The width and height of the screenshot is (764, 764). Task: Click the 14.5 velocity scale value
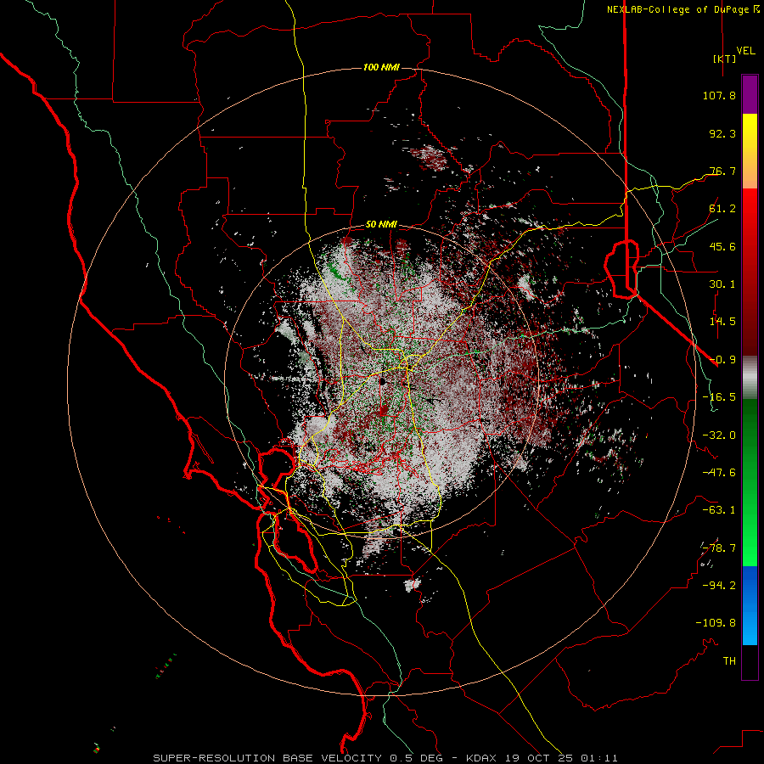click(x=722, y=322)
